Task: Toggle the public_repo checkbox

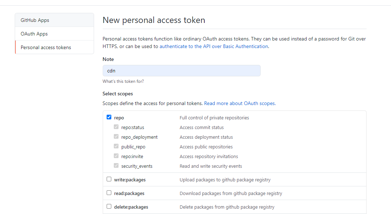Action: [116, 146]
